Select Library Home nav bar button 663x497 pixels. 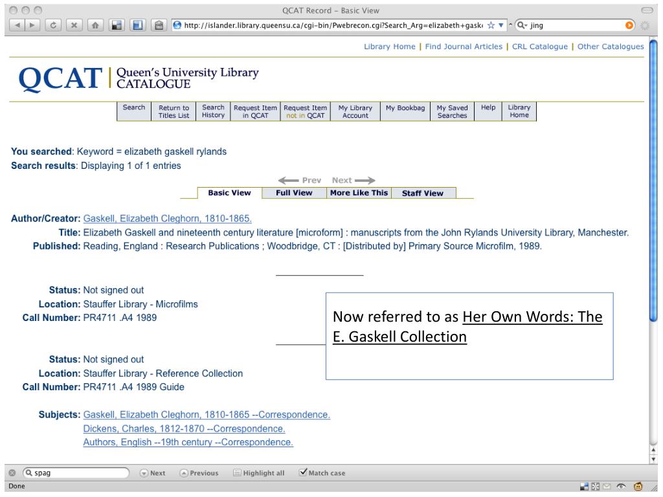coord(519,111)
